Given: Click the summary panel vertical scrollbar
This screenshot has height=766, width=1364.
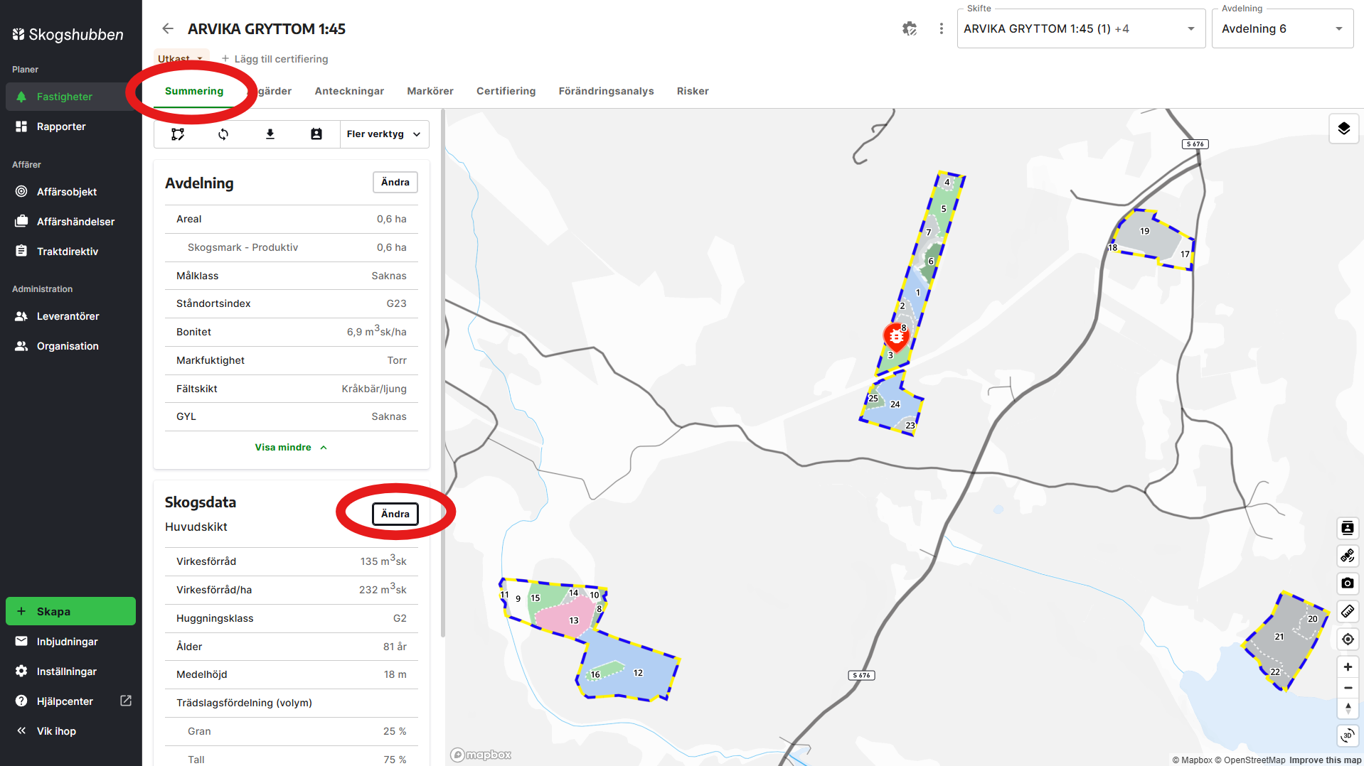Looking at the screenshot, I should pyautogui.click(x=443, y=373).
